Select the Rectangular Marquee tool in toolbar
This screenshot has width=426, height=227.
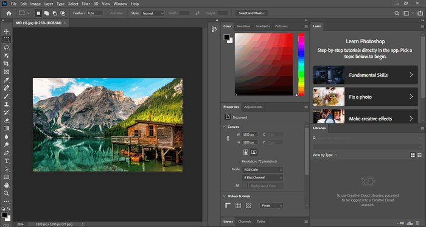pyautogui.click(x=6, y=40)
